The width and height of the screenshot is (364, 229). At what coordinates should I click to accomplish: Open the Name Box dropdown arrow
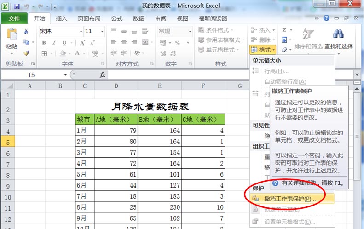point(65,74)
